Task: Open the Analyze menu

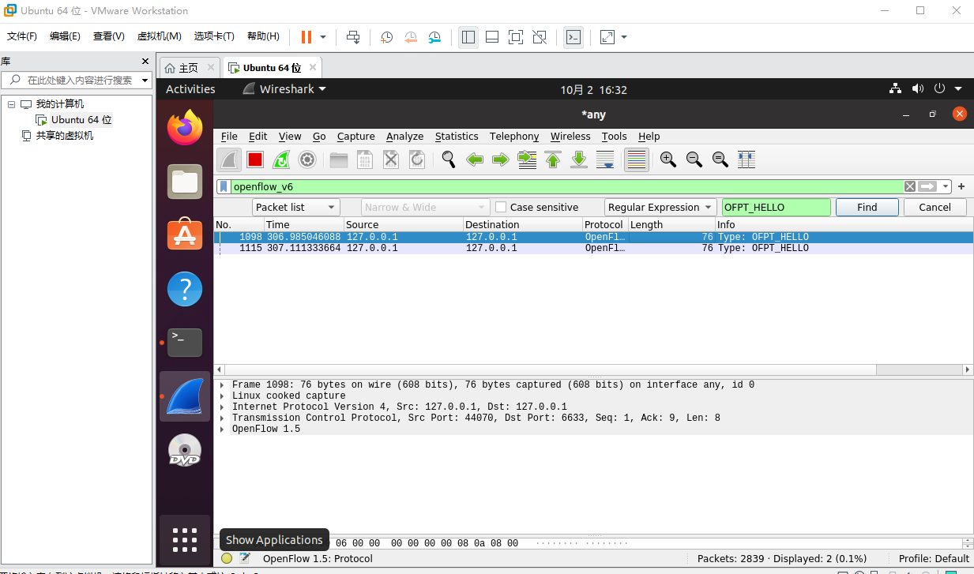Action: click(x=404, y=136)
